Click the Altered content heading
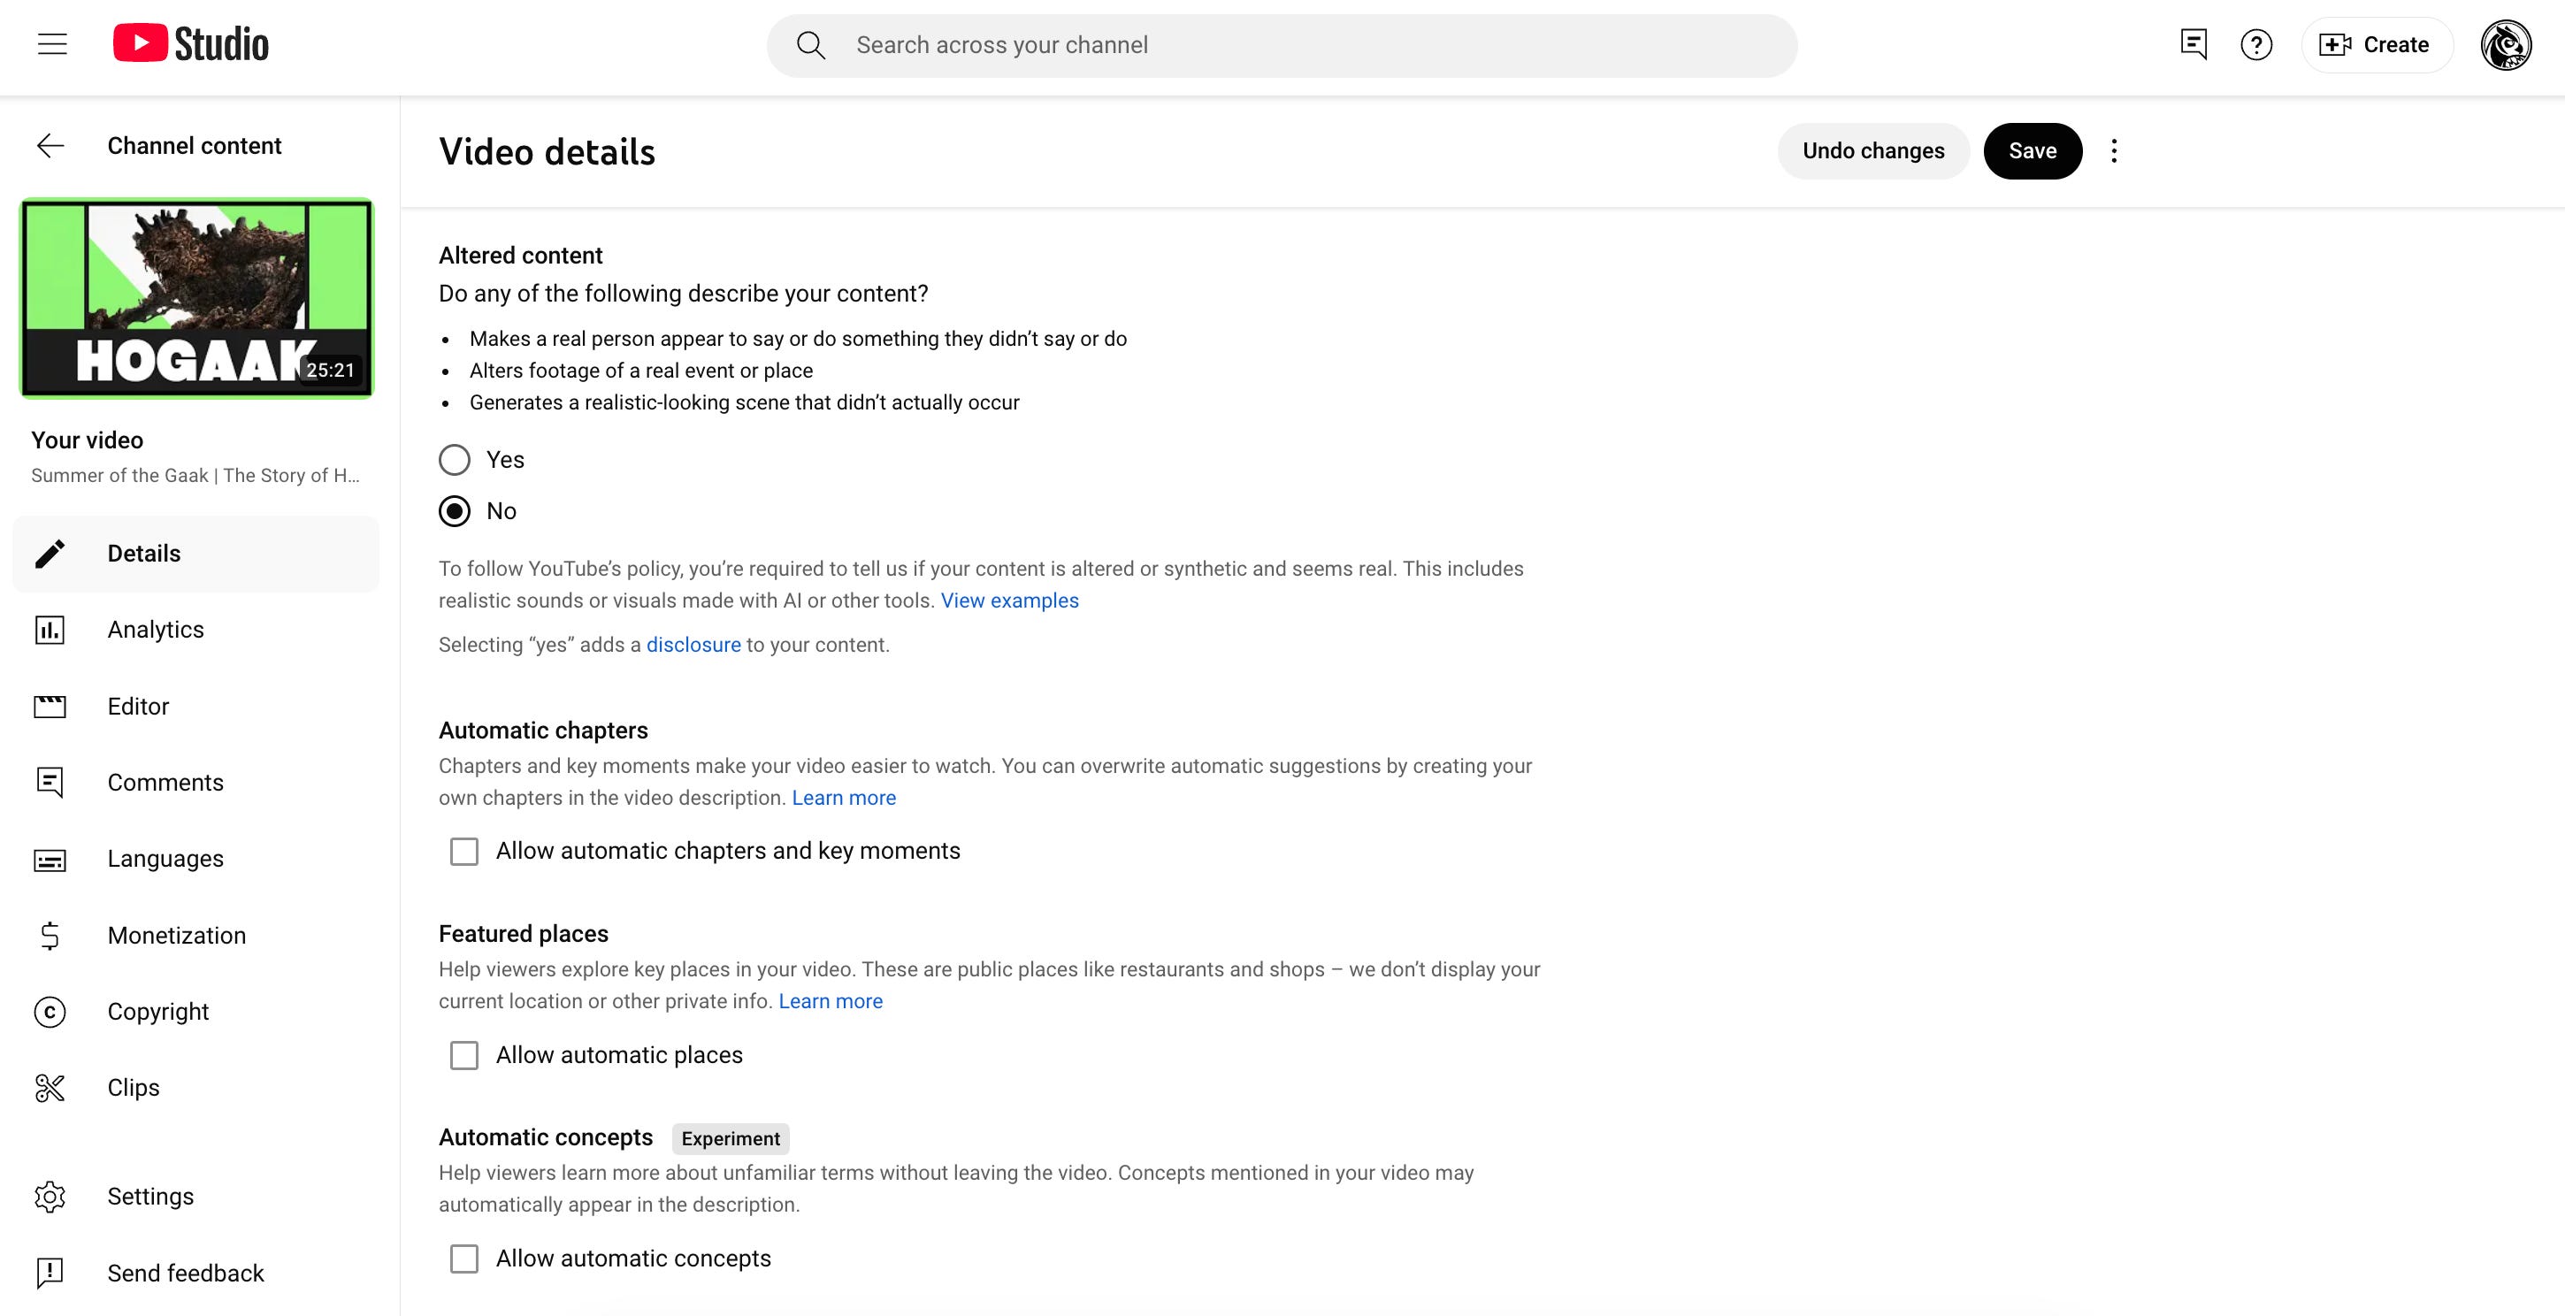Screen dimensions: 2565x1316 coord(521,256)
